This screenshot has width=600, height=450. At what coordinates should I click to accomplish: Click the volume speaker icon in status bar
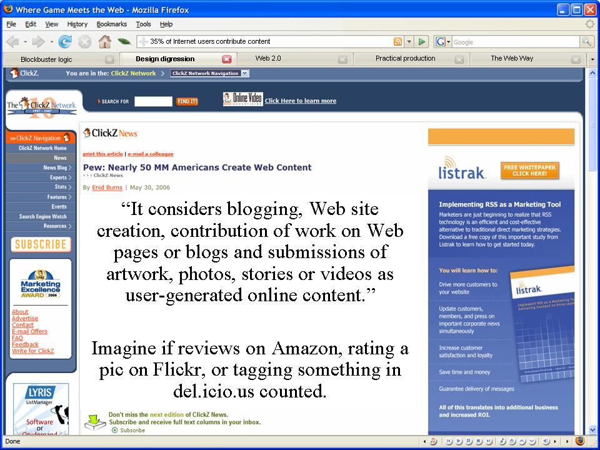[x=546, y=442]
